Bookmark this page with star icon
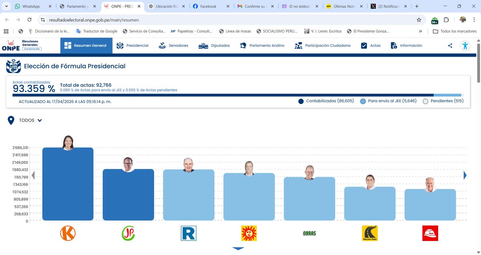 419,20
